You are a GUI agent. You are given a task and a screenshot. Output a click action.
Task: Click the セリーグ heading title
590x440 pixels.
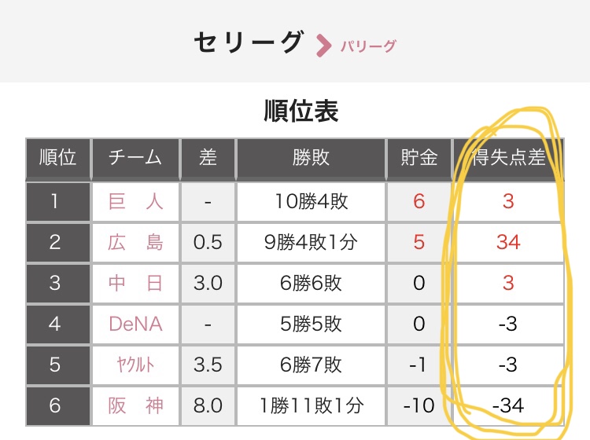249,42
